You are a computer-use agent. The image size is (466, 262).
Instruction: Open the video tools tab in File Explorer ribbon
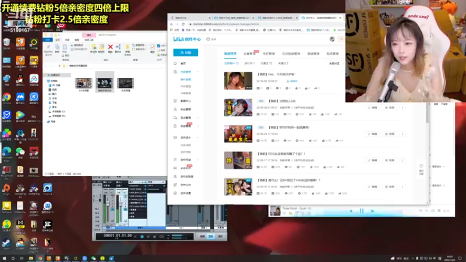point(89,40)
